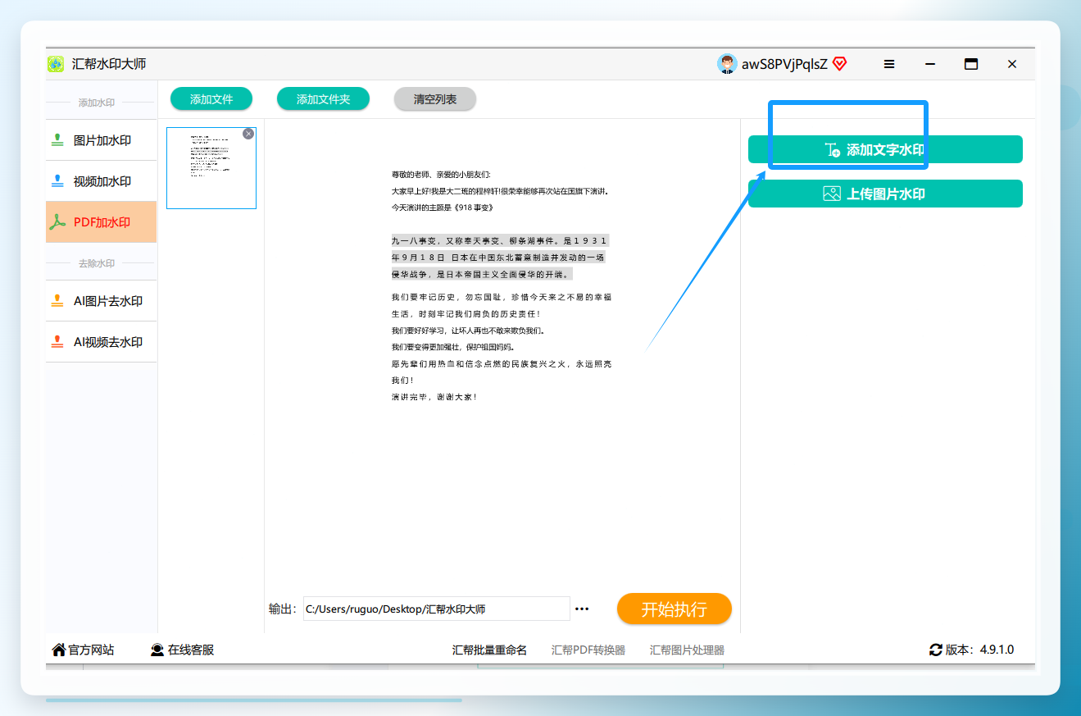Click 添加文字水印 button
This screenshot has height=716, width=1081.
tap(885, 149)
